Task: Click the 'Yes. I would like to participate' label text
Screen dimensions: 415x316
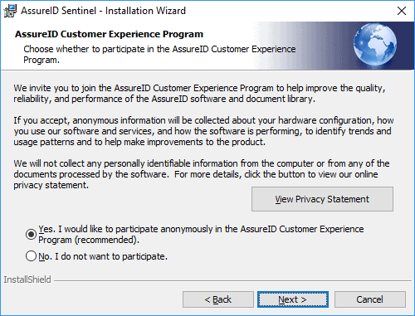Action: click(201, 235)
